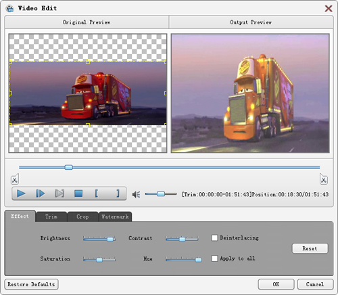Click the output preview video image
Viewport: 338px width, 295px height.
coord(250,93)
